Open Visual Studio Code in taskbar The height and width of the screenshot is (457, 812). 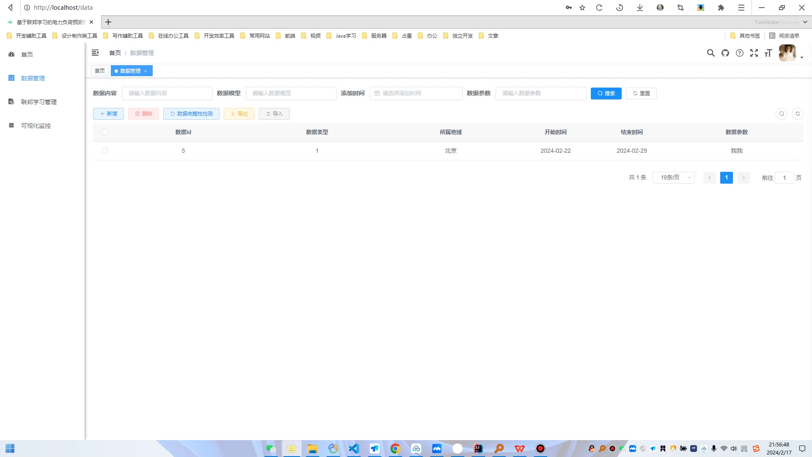point(354,449)
